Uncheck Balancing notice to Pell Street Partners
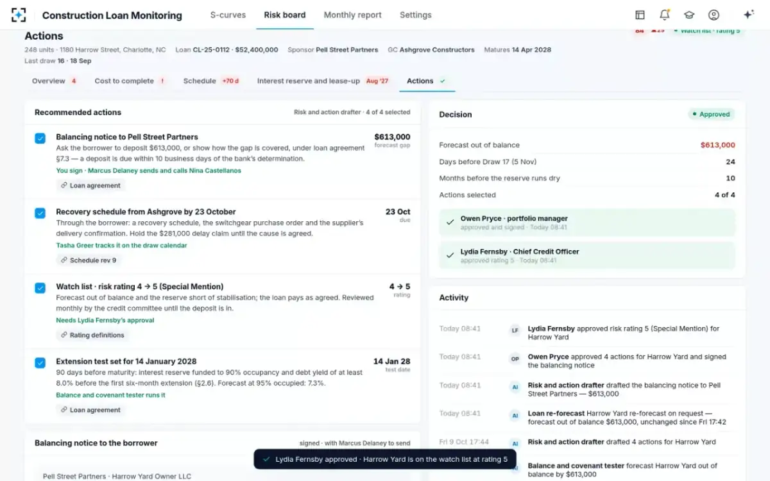Image resolution: width=770 pixels, height=481 pixels. (x=40, y=138)
